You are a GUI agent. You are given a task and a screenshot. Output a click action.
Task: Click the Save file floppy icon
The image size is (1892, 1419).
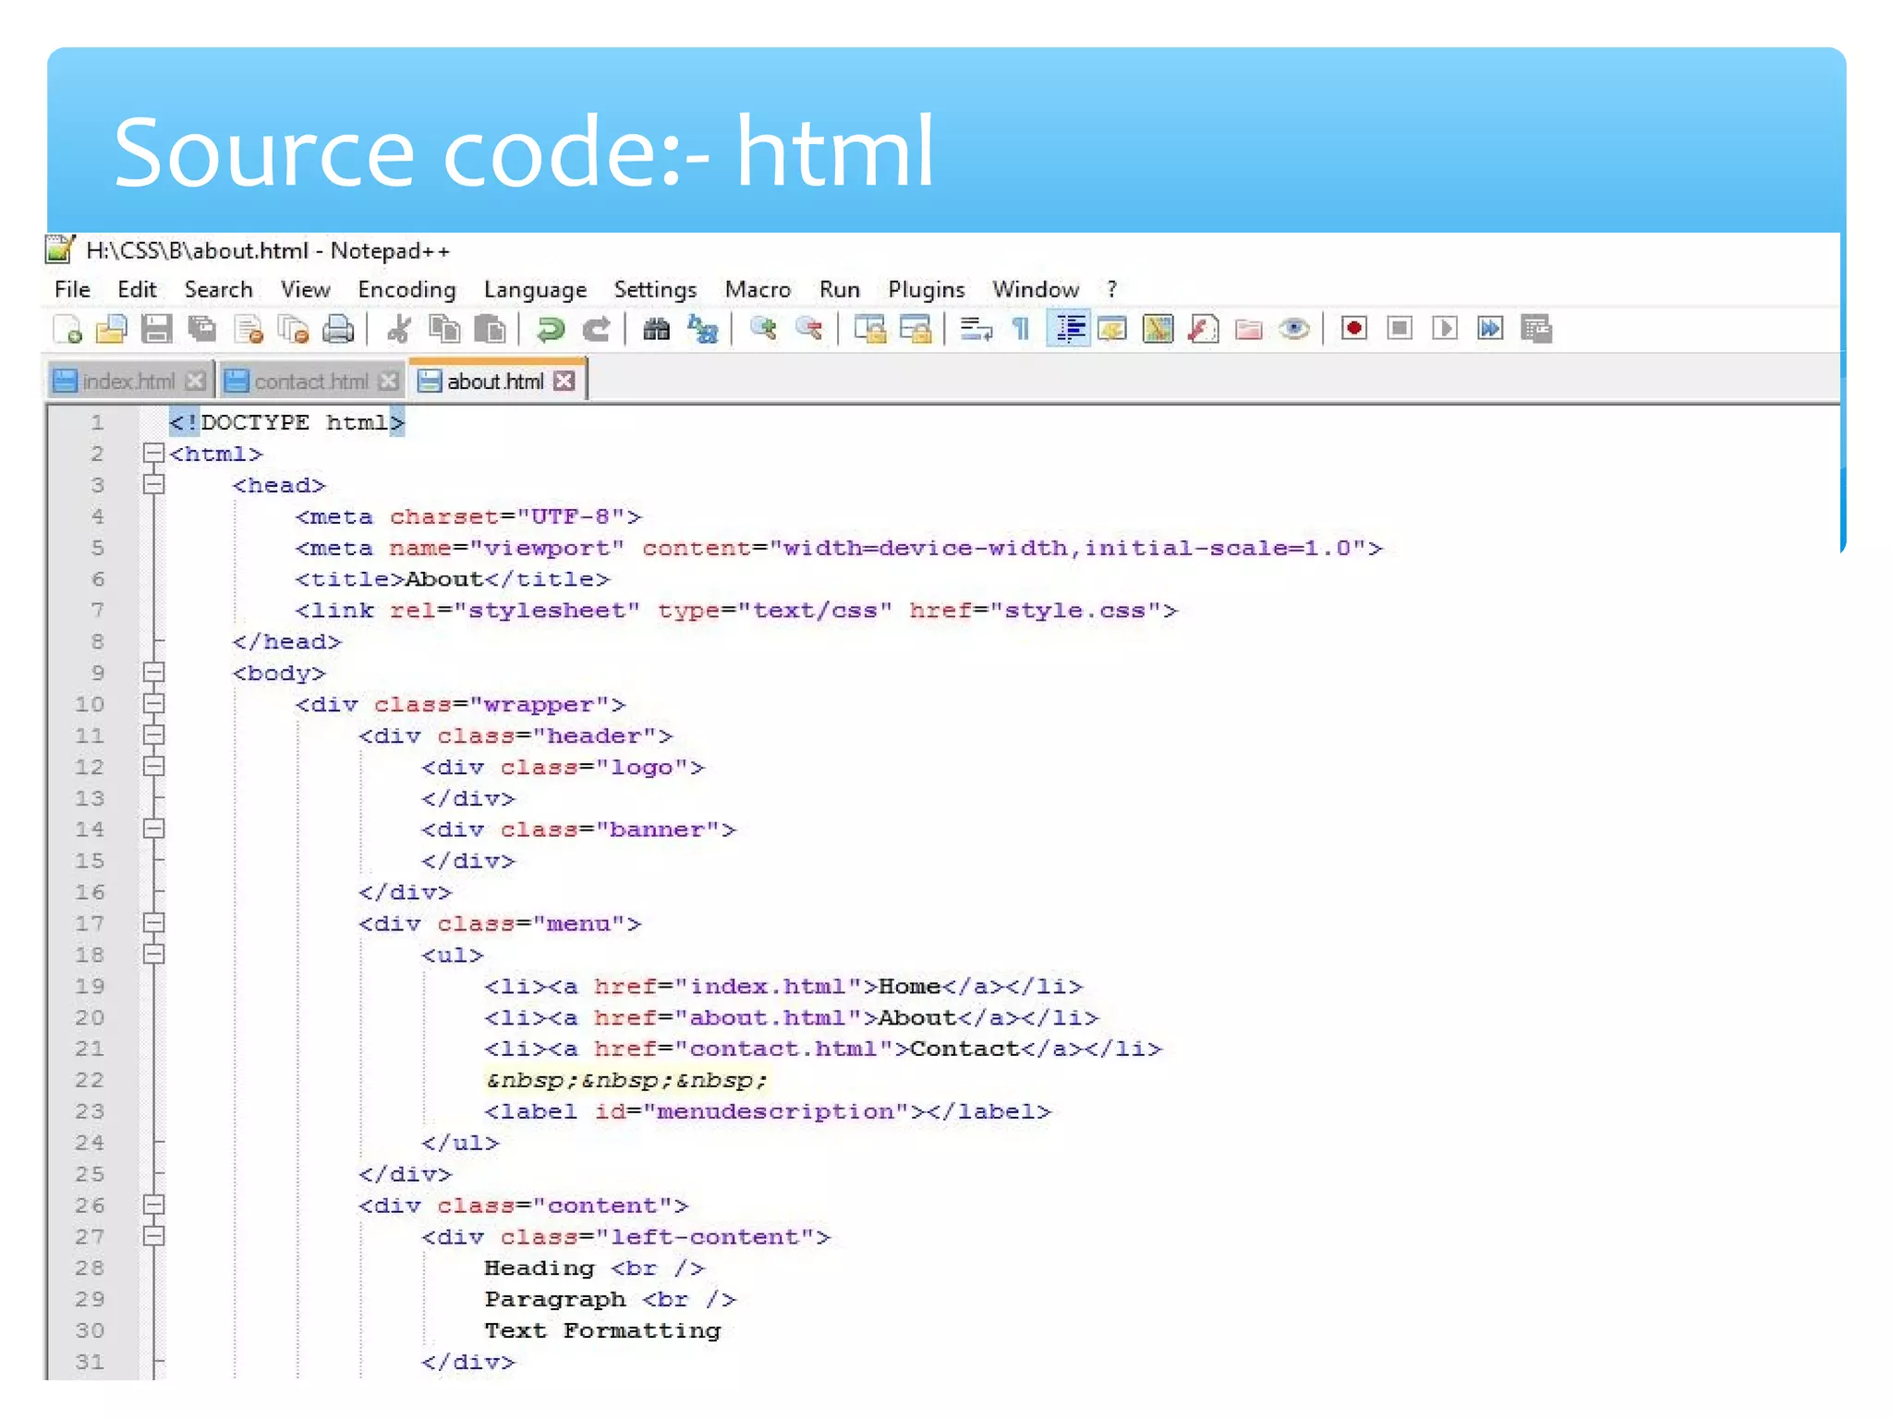156,329
